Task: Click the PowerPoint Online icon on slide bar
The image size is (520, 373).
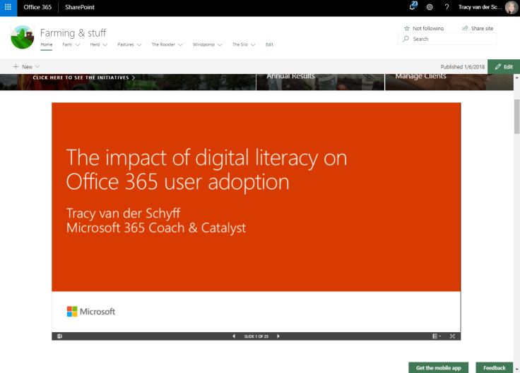Action: pyautogui.click(x=59, y=336)
